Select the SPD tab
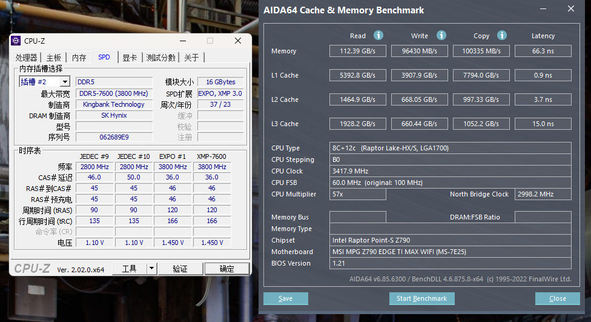 [x=104, y=57]
